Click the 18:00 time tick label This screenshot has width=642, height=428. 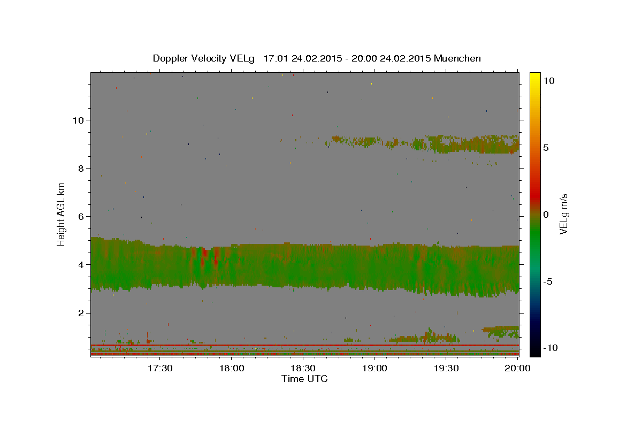[x=232, y=369]
